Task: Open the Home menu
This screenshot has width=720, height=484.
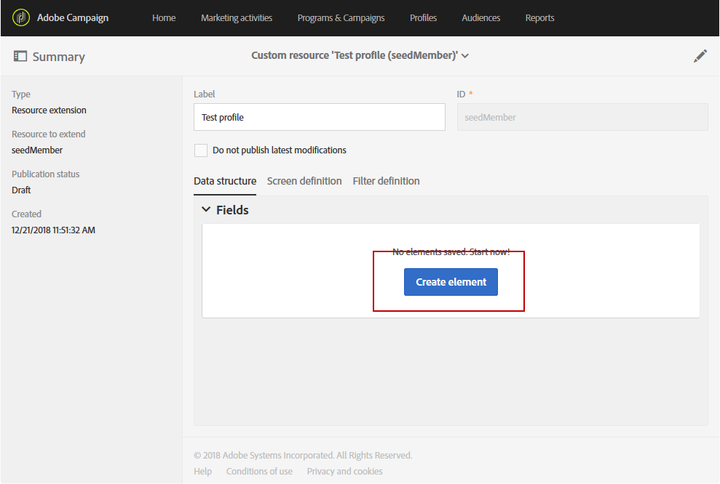Action: tap(164, 18)
